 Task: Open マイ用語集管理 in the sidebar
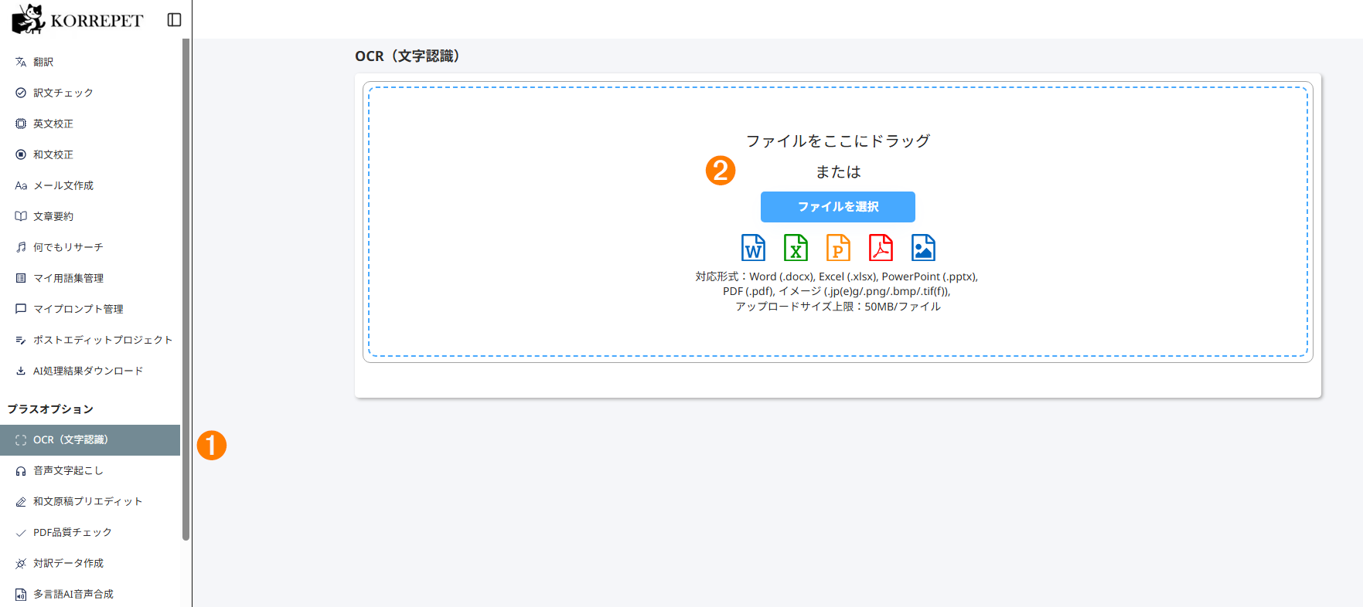point(90,278)
